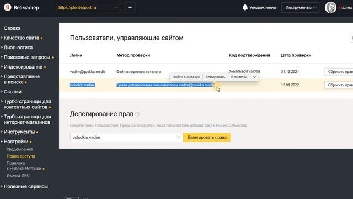Click Найти в Яндексе popup option
353x199 pixels.
(x=186, y=77)
